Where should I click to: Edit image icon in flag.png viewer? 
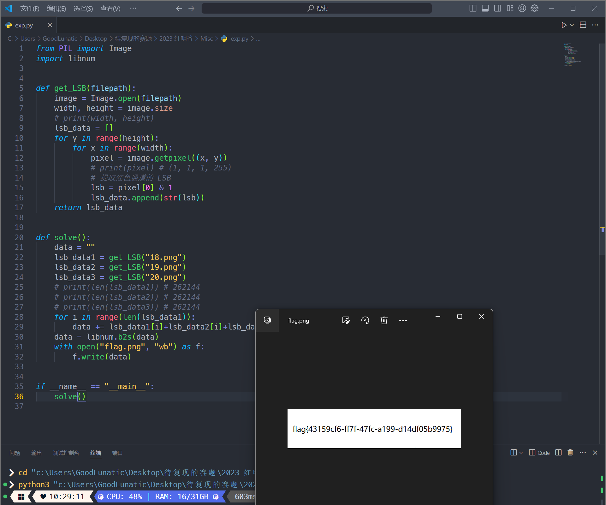pos(346,320)
